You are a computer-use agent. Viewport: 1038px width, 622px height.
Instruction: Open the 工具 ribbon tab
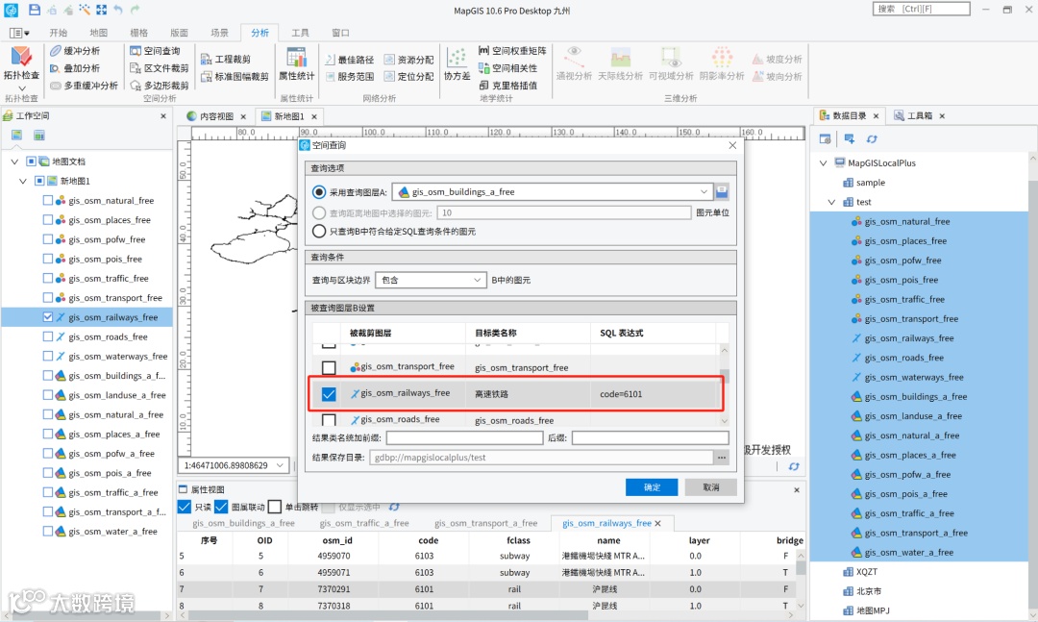pyautogui.click(x=300, y=33)
